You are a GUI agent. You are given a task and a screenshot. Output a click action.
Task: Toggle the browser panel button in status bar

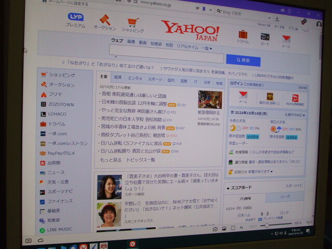coord(28,241)
